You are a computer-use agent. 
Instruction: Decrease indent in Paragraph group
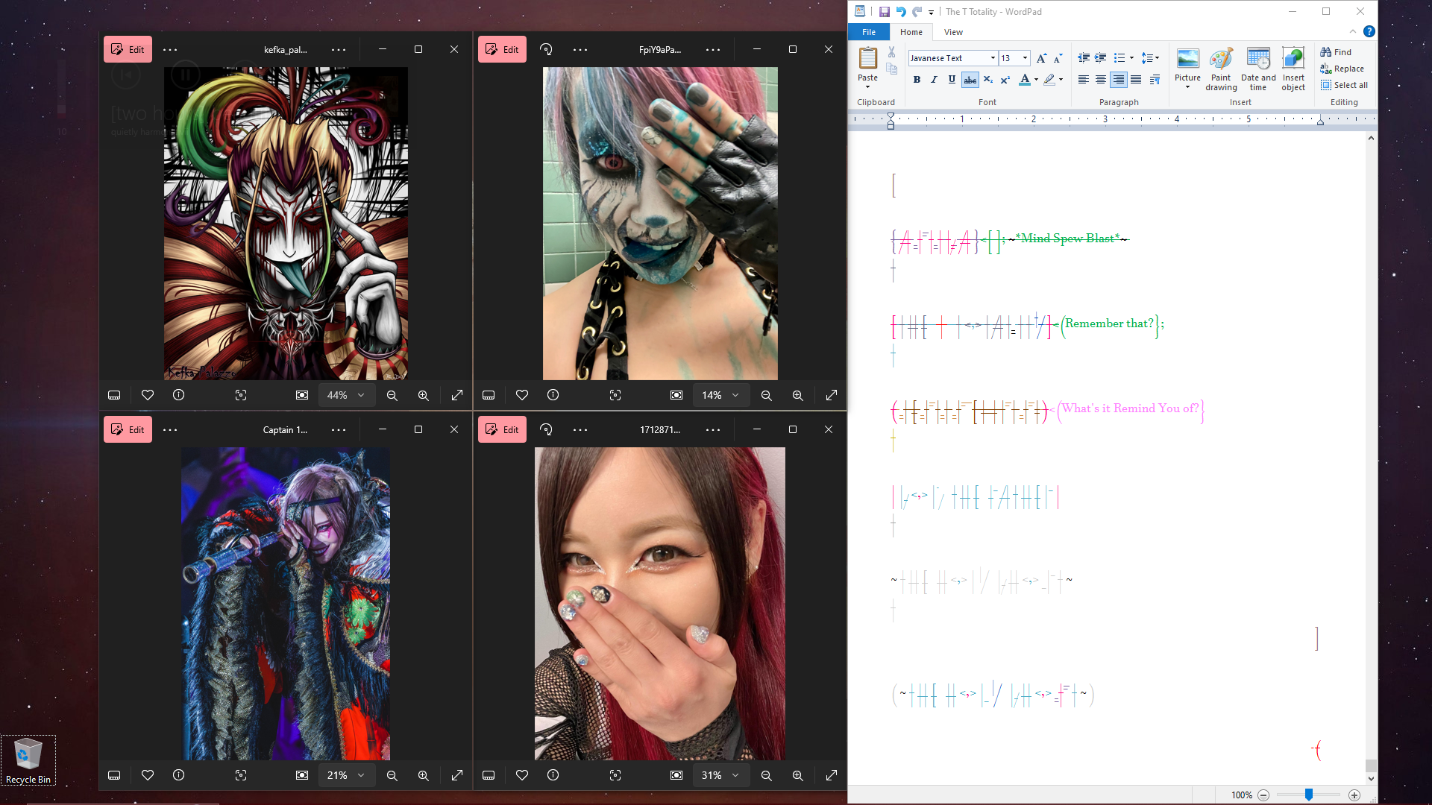click(1084, 58)
